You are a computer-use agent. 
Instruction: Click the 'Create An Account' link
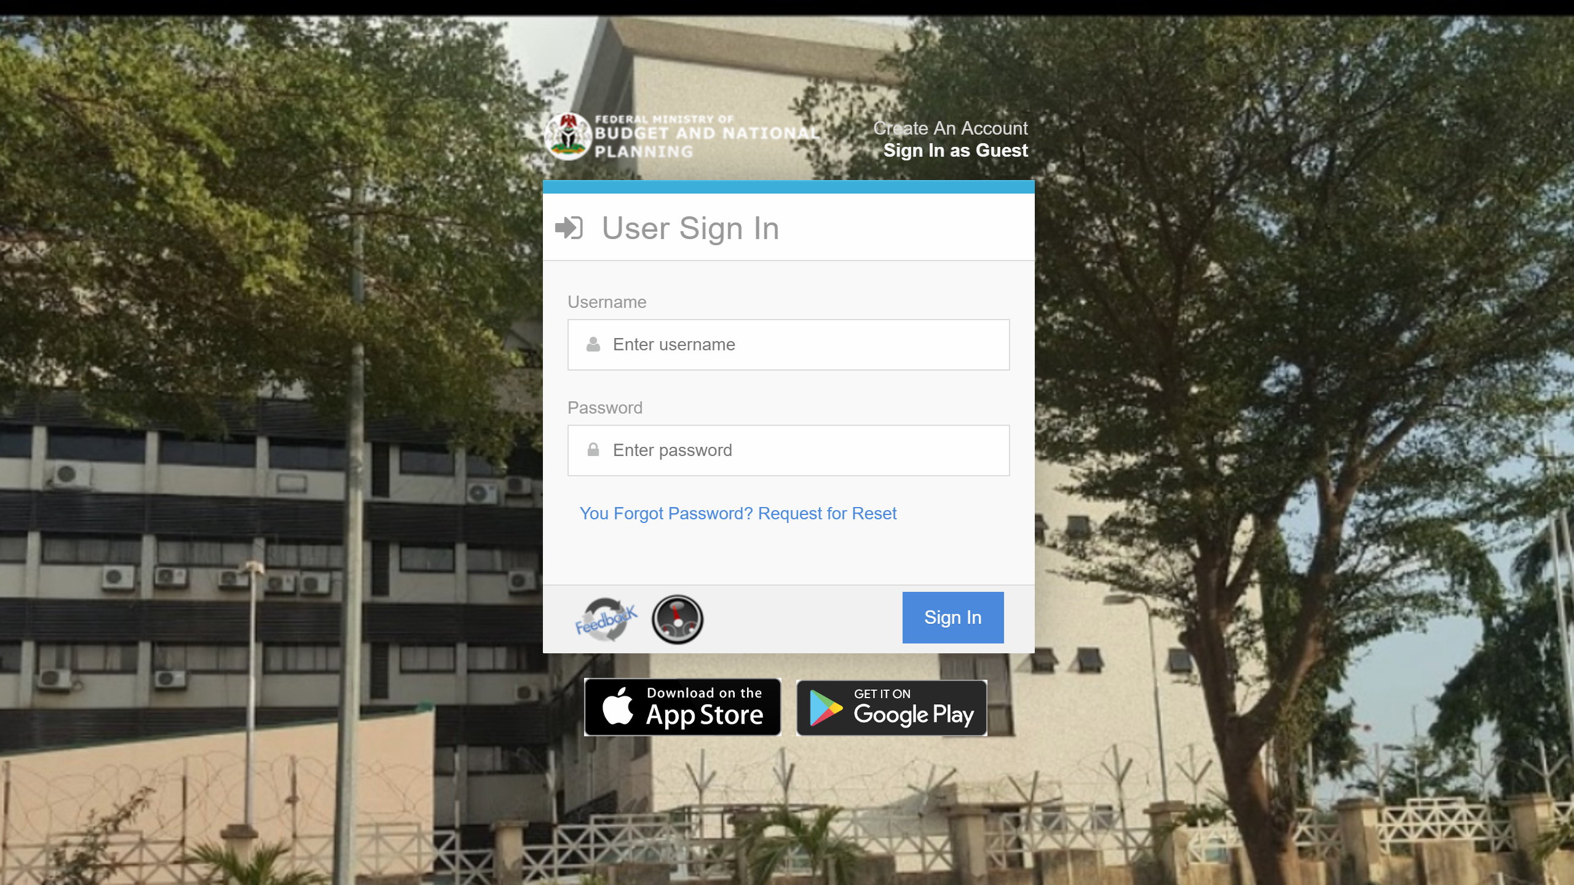950,128
